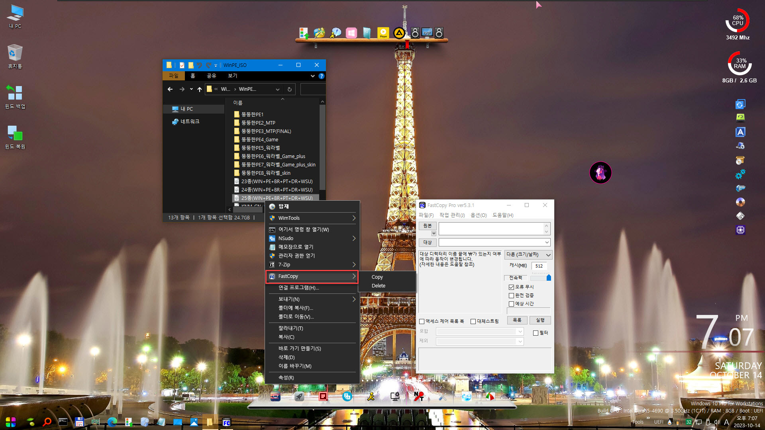Click the rocket icon on the bottom dock
Screen dimensions: 765x430
point(299,396)
